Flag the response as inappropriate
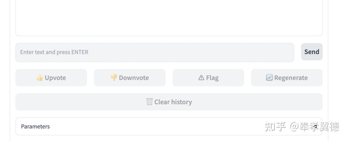This screenshot has width=348, height=141. pos(208,78)
